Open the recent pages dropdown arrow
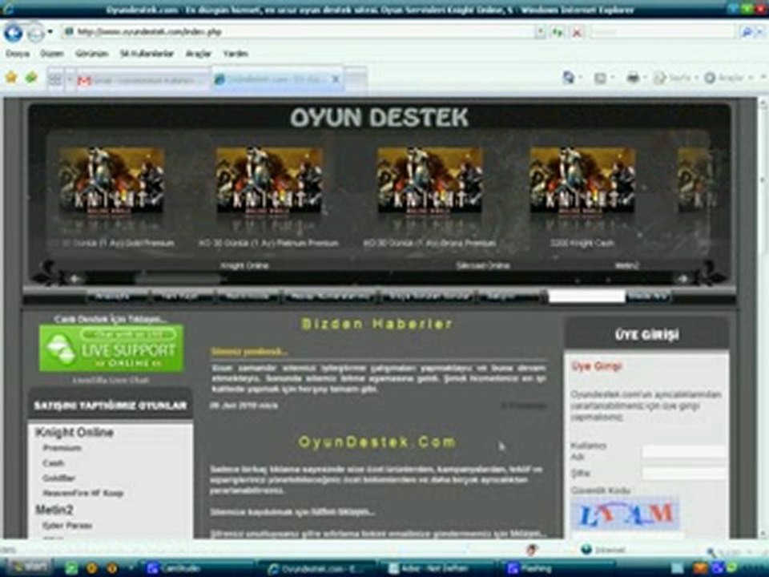Screen dimensions: 769x577 coord(50,32)
